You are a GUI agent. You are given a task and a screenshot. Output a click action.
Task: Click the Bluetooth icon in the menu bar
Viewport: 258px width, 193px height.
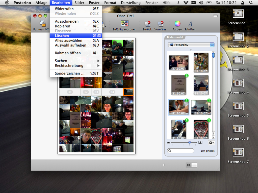click(x=178, y=3)
